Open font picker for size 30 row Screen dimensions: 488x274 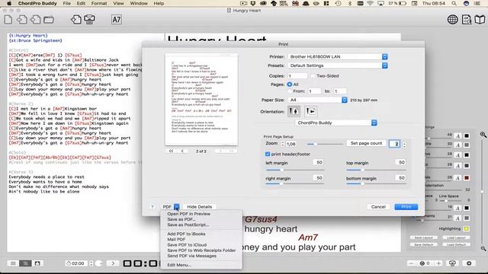tap(457, 145)
